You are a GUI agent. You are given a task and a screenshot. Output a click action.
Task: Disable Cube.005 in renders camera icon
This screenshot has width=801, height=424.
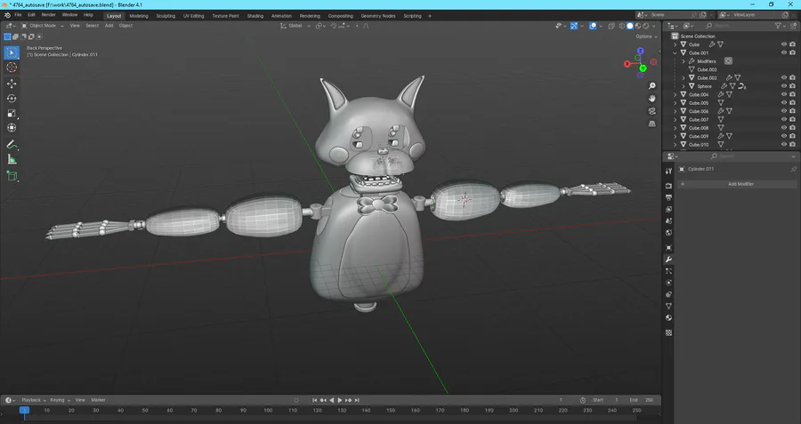tap(792, 102)
